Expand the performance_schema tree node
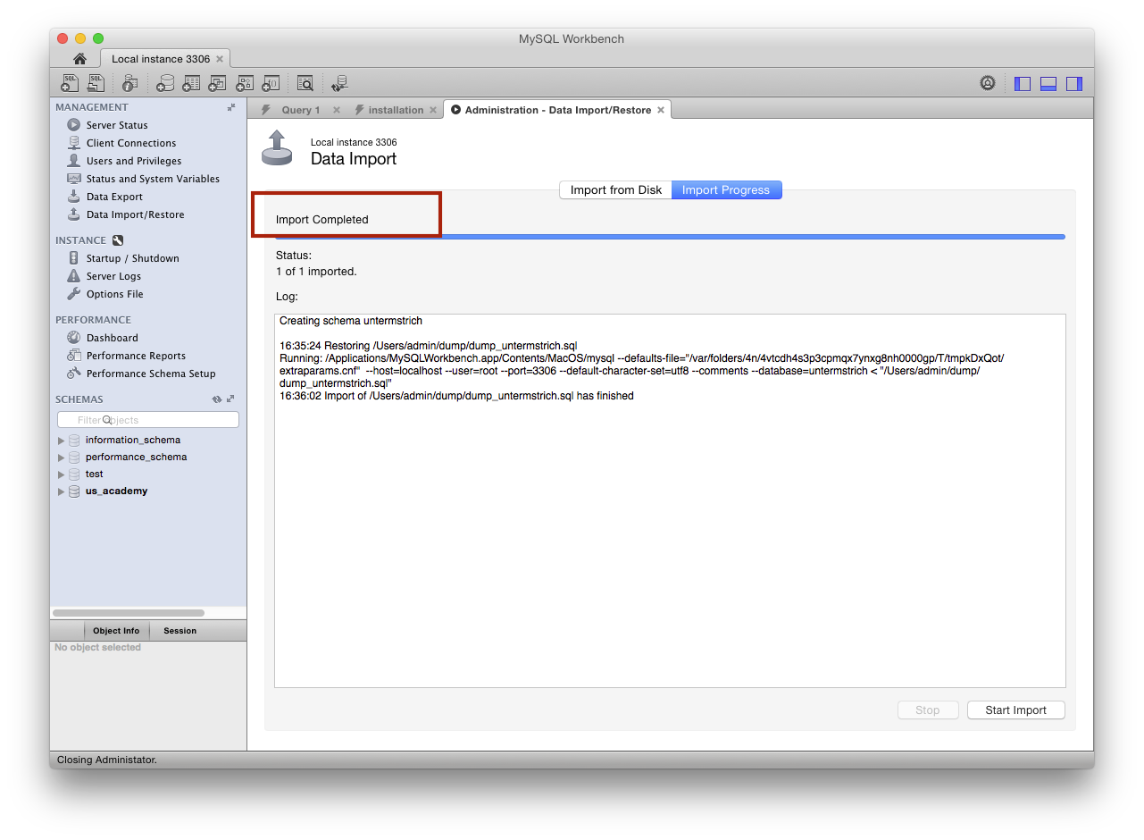 pos(62,458)
